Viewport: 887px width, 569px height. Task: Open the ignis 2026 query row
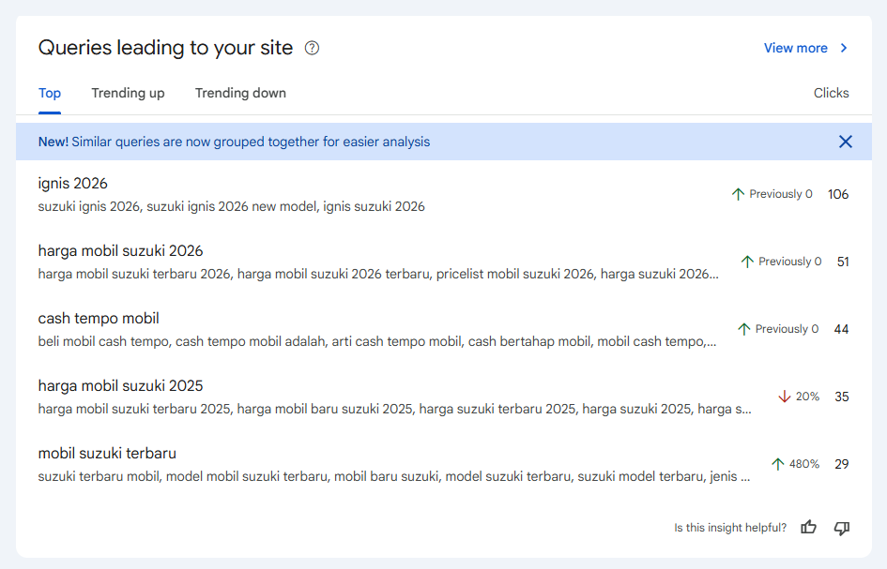73,184
